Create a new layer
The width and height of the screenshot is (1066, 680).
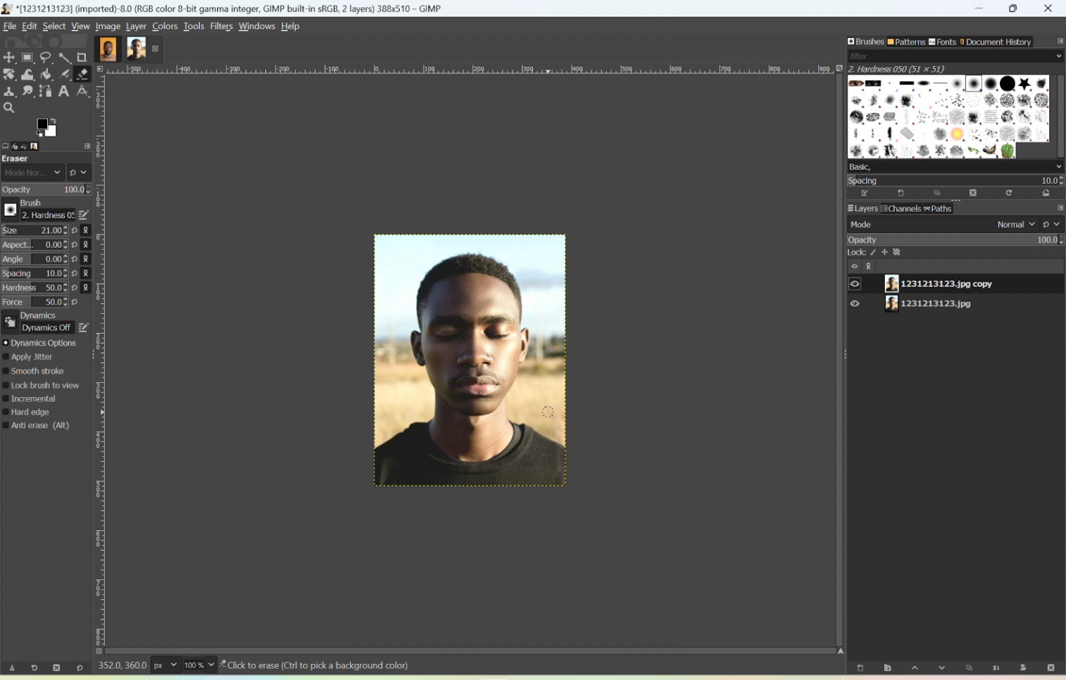(861, 668)
